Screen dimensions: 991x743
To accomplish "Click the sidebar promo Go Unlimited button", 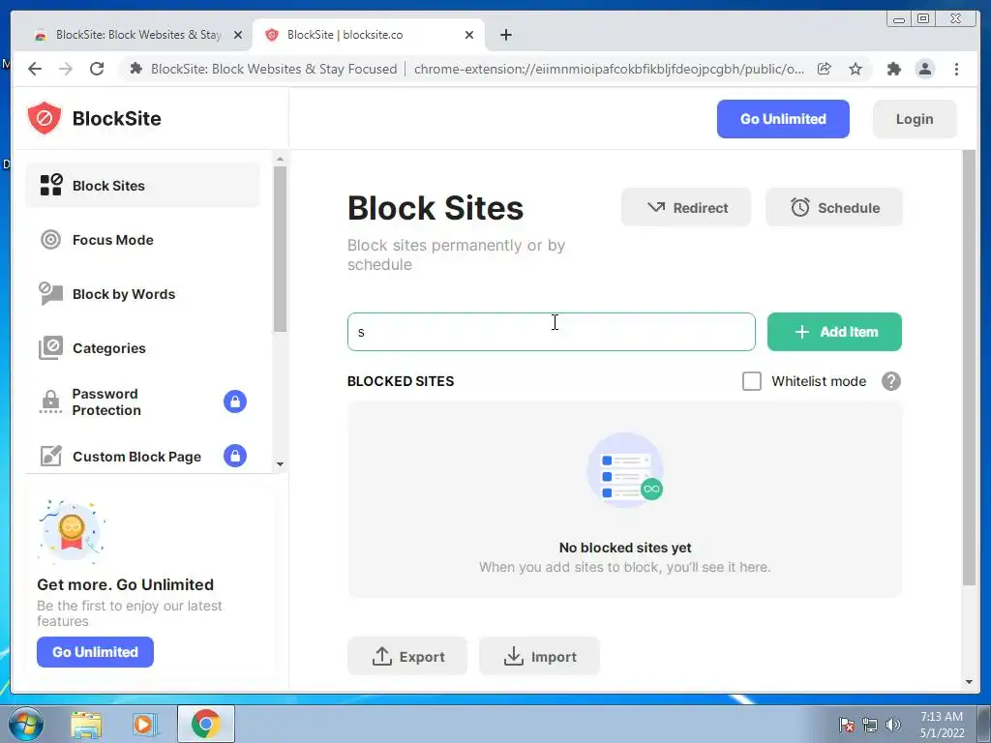I will click(x=95, y=652).
